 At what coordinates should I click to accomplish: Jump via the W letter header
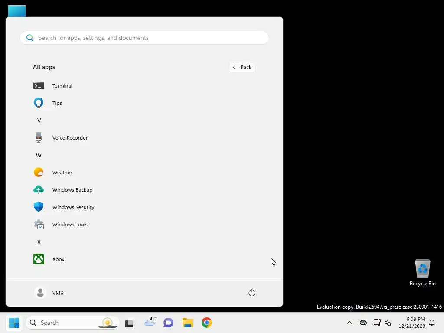[x=39, y=155]
